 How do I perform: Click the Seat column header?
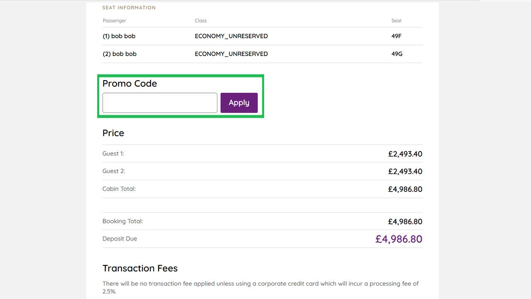(x=396, y=20)
